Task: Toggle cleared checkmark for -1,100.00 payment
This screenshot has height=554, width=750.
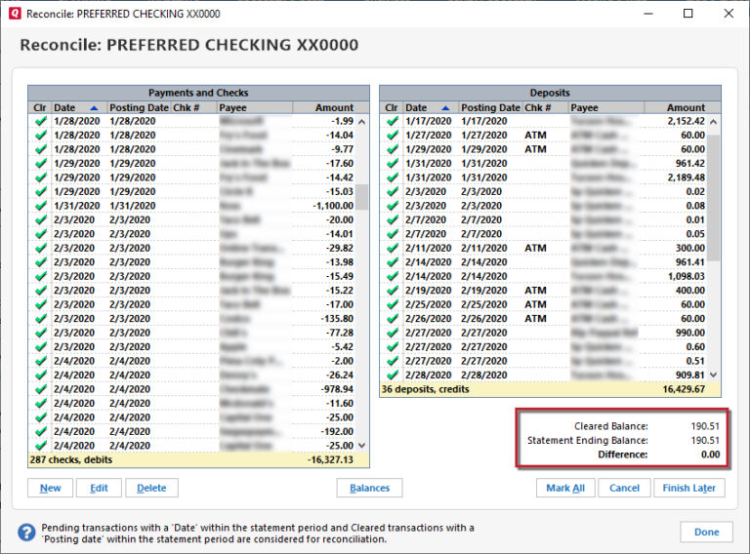Action: [x=40, y=206]
